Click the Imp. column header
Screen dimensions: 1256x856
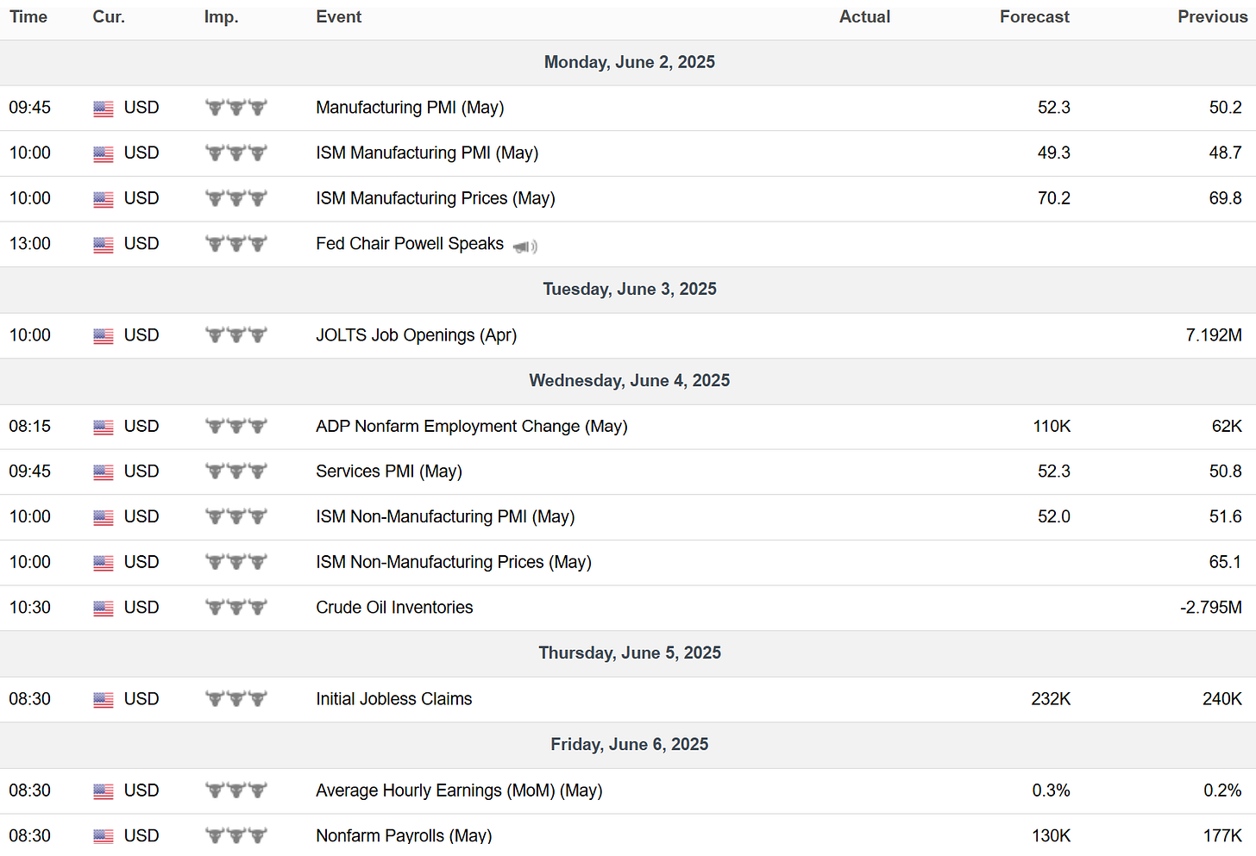221,17
